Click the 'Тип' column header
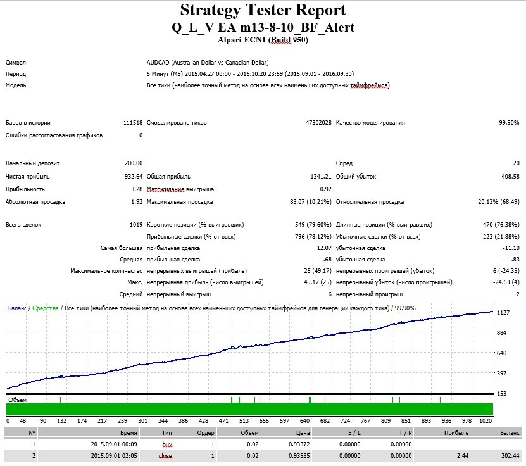The image size is (526, 466). pyautogui.click(x=166, y=433)
